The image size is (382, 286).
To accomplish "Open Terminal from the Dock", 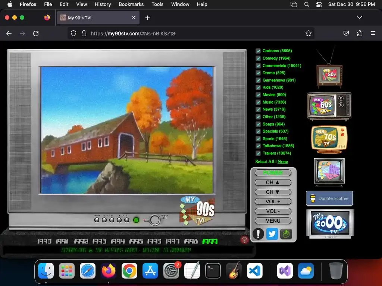I will click(x=213, y=271).
